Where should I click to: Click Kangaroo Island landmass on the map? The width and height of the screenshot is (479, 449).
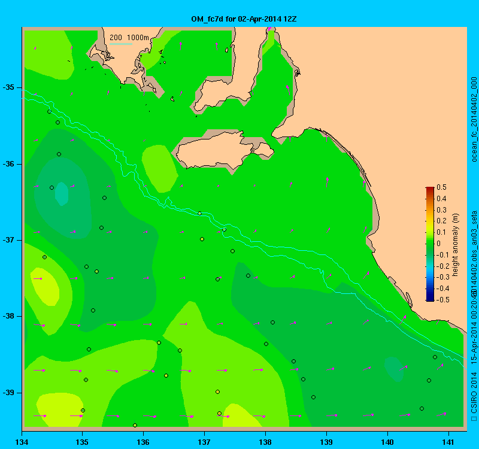(214, 150)
